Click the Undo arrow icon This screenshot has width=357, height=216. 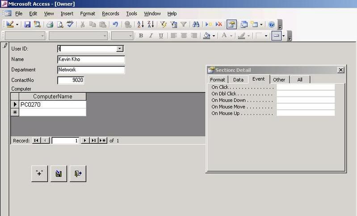(x=115, y=25)
